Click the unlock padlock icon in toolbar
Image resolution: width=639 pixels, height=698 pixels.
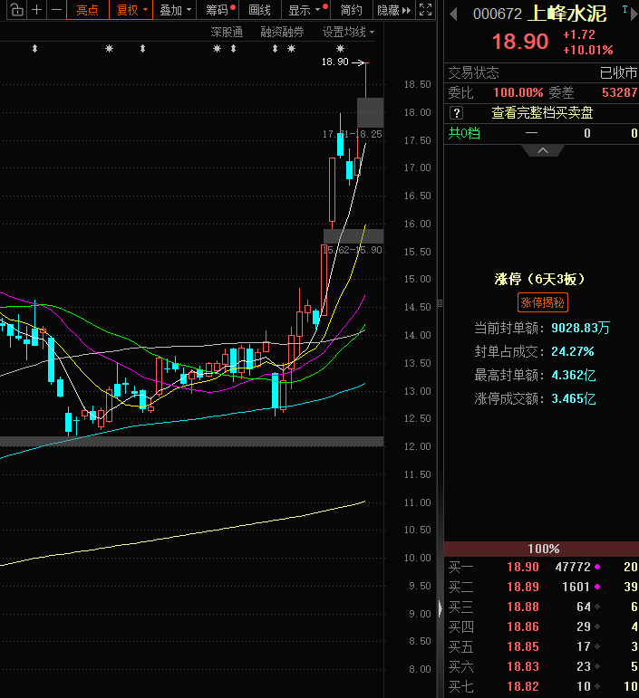(16, 10)
